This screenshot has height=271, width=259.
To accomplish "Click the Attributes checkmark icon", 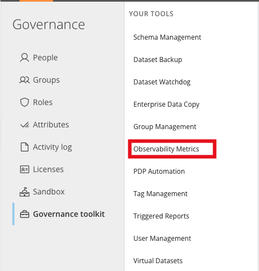I will pos(25,125).
